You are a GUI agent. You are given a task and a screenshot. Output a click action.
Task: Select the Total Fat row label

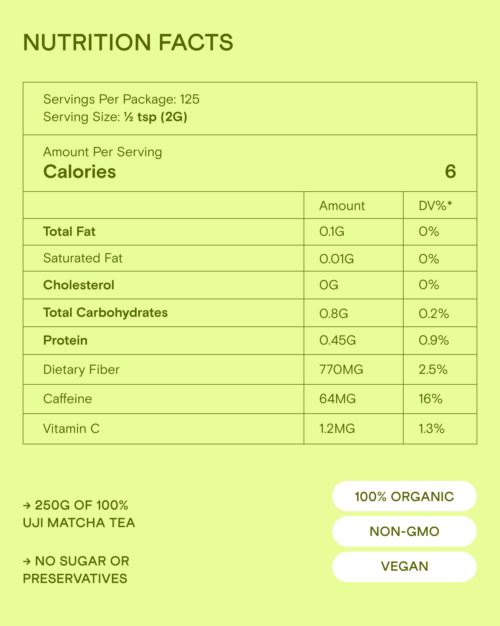69,232
